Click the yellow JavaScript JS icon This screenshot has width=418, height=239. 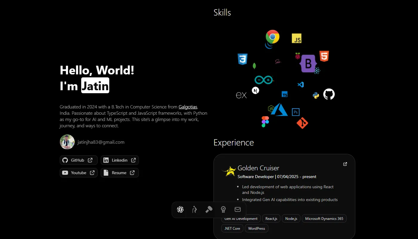pyautogui.click(x=296, y=38)
